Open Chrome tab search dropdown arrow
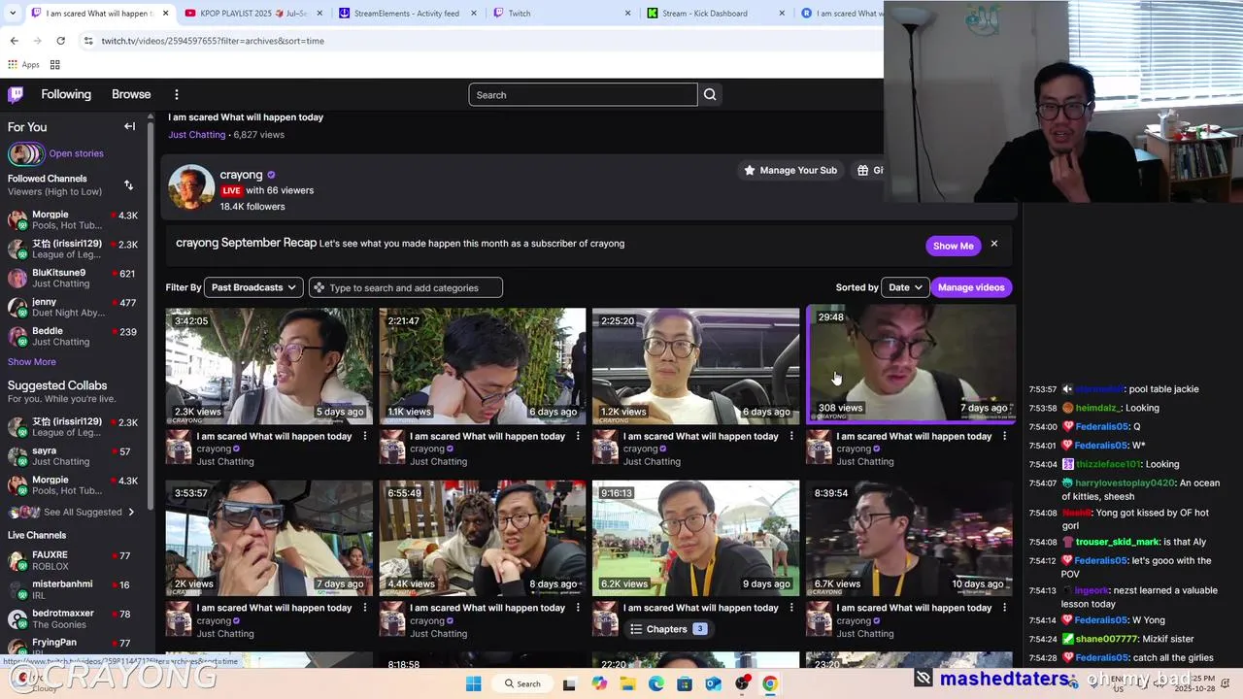 click(x=13, y=14)
